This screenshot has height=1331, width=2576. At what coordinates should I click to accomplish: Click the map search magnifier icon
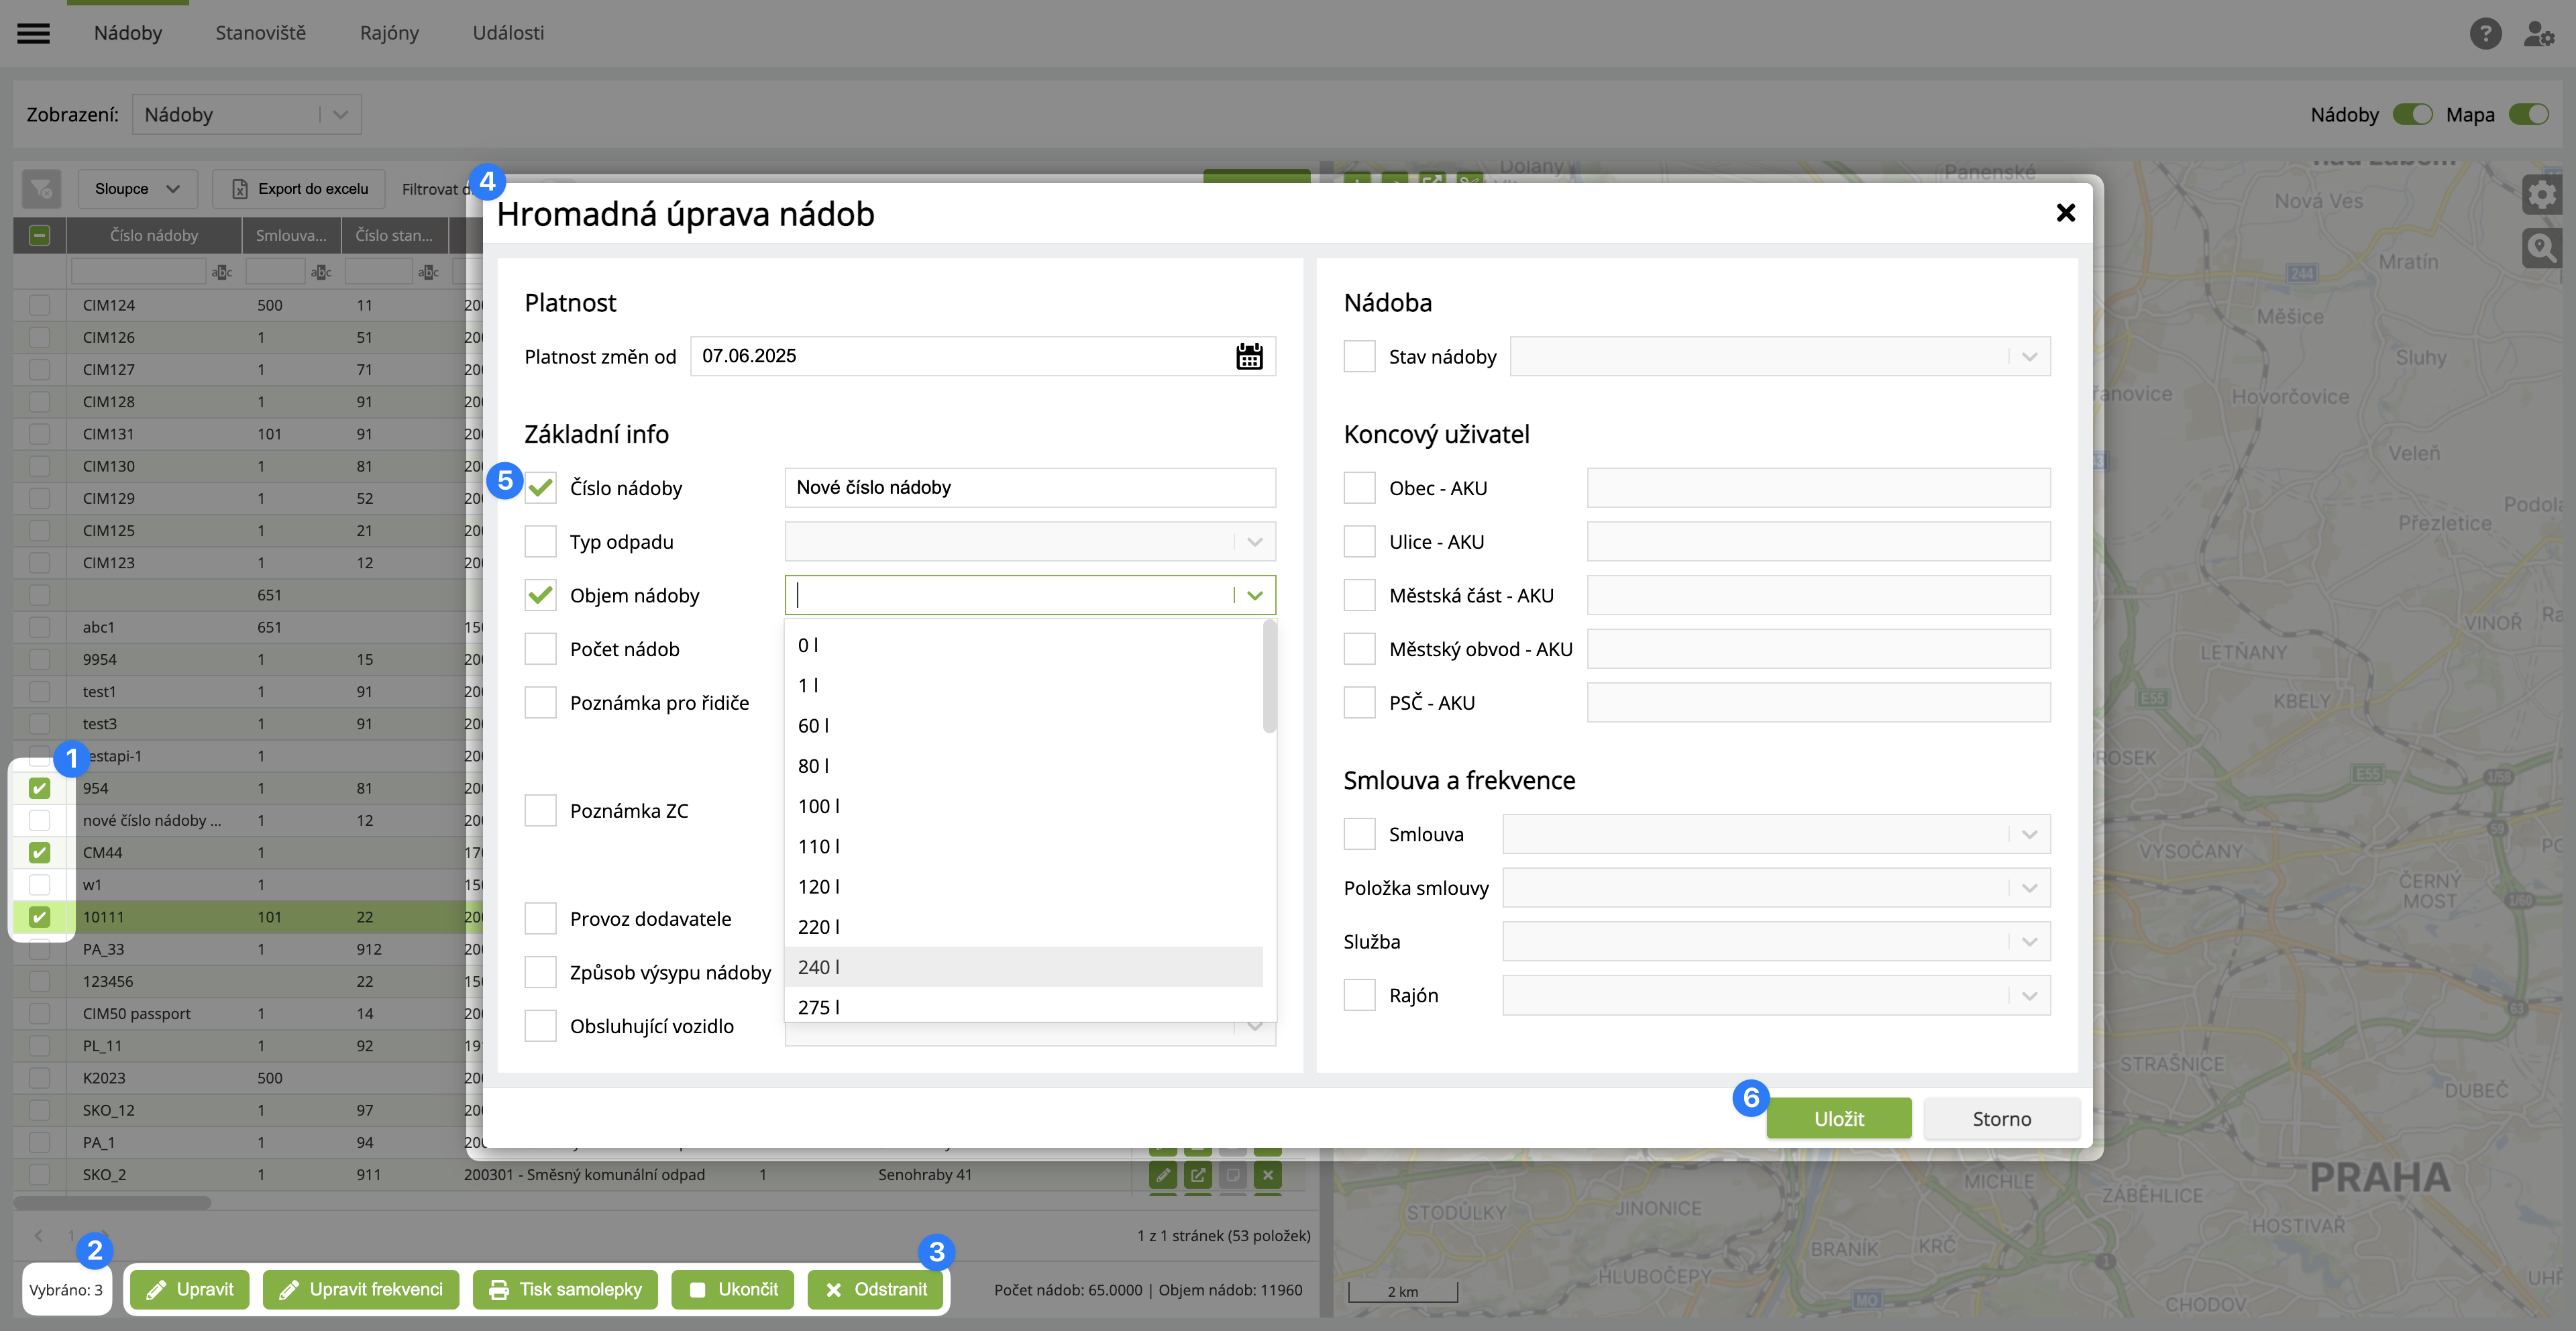(2541, 247)
